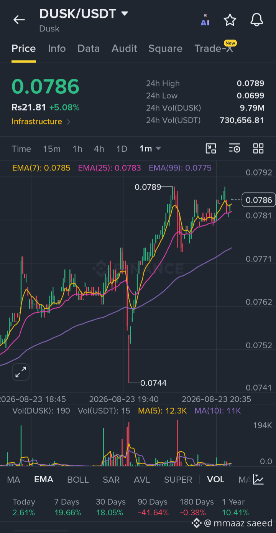Screen dimensions: 276x533
Task: Click the 24h Vol(DUSK) value 9.79M
Action: tap(252, 108)
